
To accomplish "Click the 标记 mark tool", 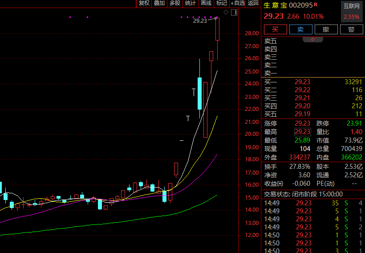I will tap(221, 3).
